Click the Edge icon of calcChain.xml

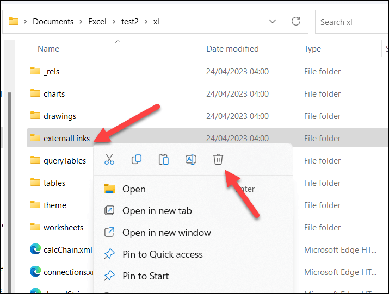click(x=35, y=249)
